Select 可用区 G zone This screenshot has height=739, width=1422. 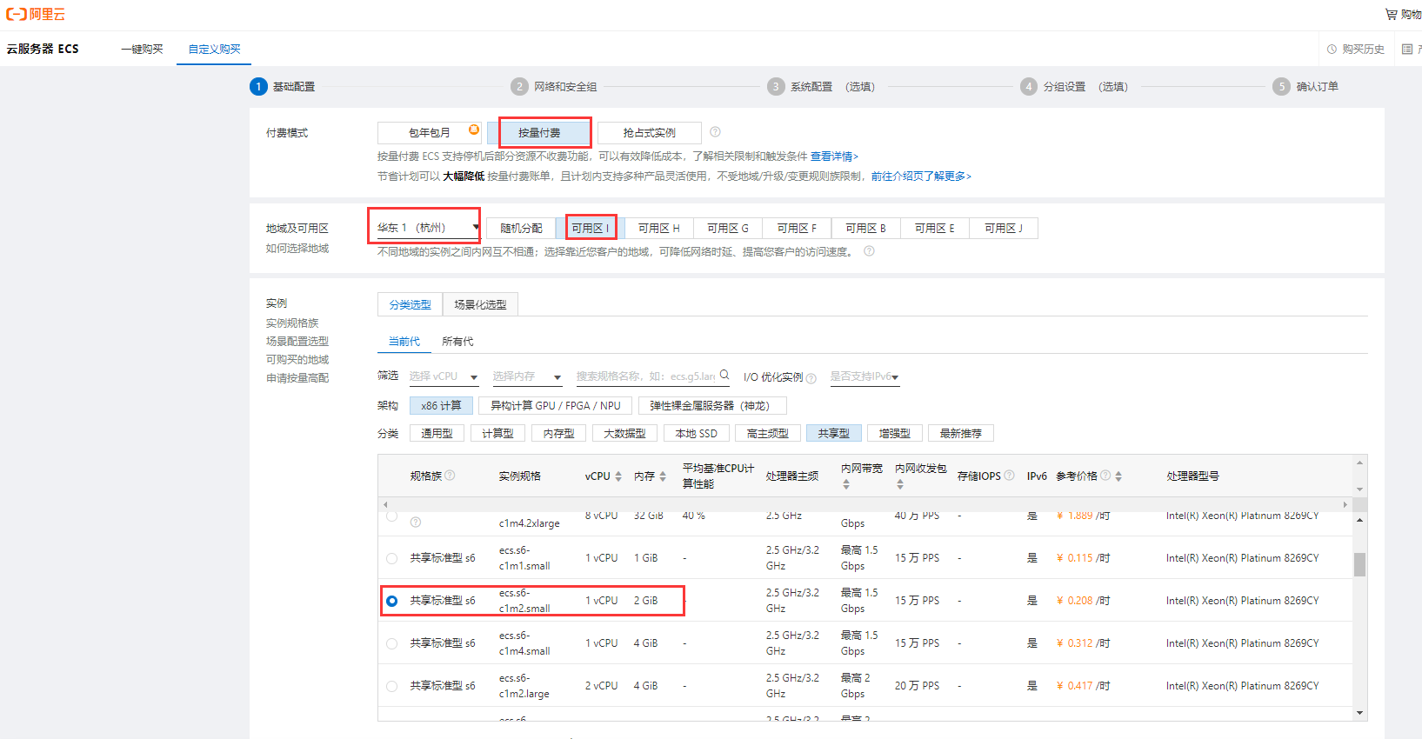tap(728, 228)
